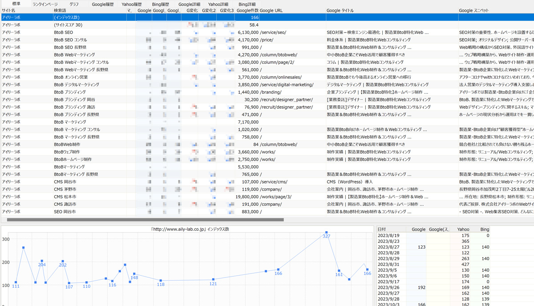The image size is (534, 306).
Task: Click the Google スニペット column header
Action: click(496, 10)
